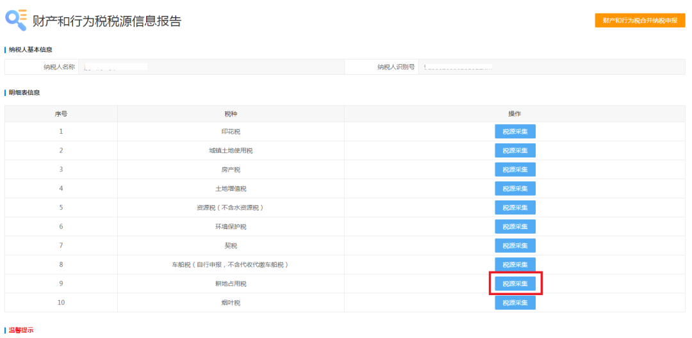
Task: Click the magnifier logo icon beside page title
Action: (x=16, y=19)
